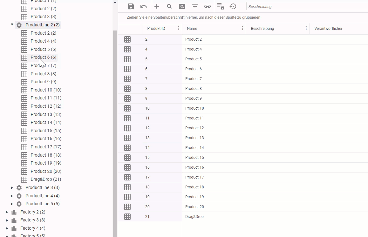Expand the ProductLine 3 node
The height and width of the screenshot is (237, 368).
click(x=12, y=188)
